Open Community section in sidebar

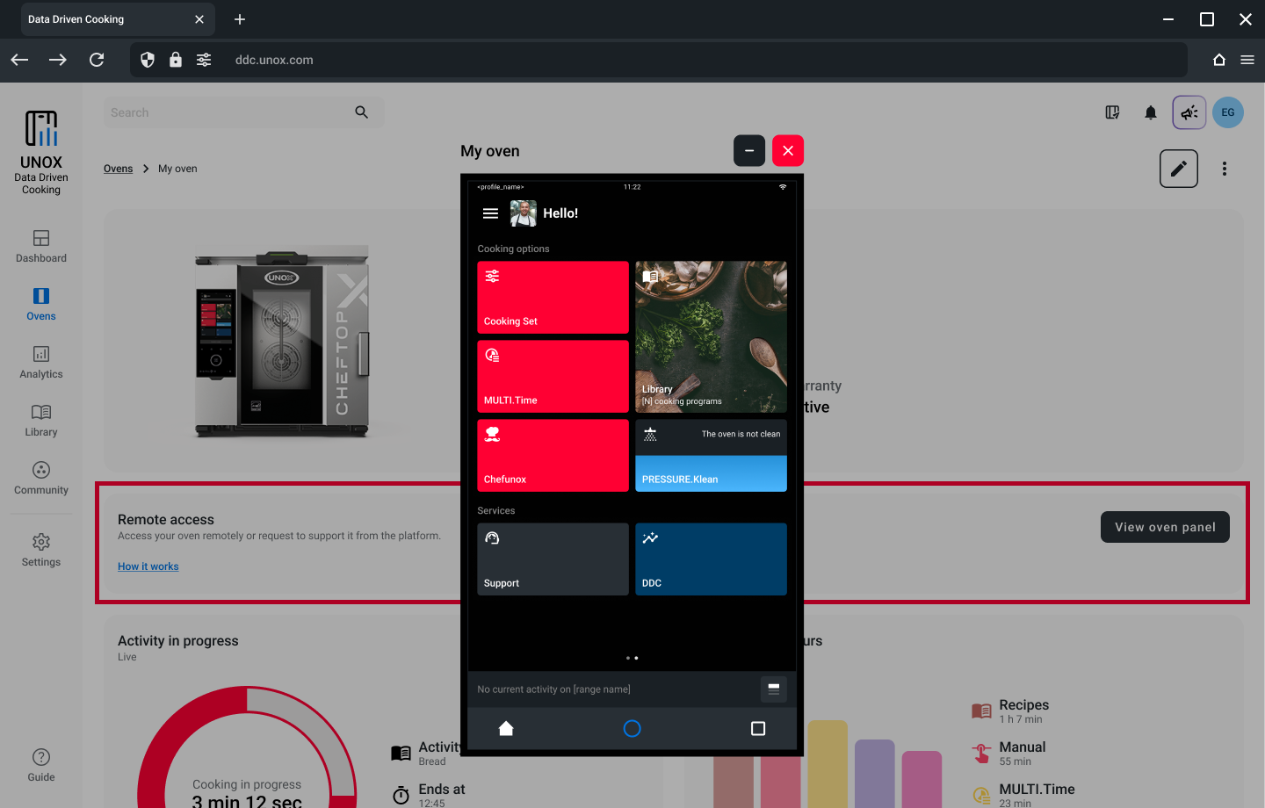(x=41, y=479)
